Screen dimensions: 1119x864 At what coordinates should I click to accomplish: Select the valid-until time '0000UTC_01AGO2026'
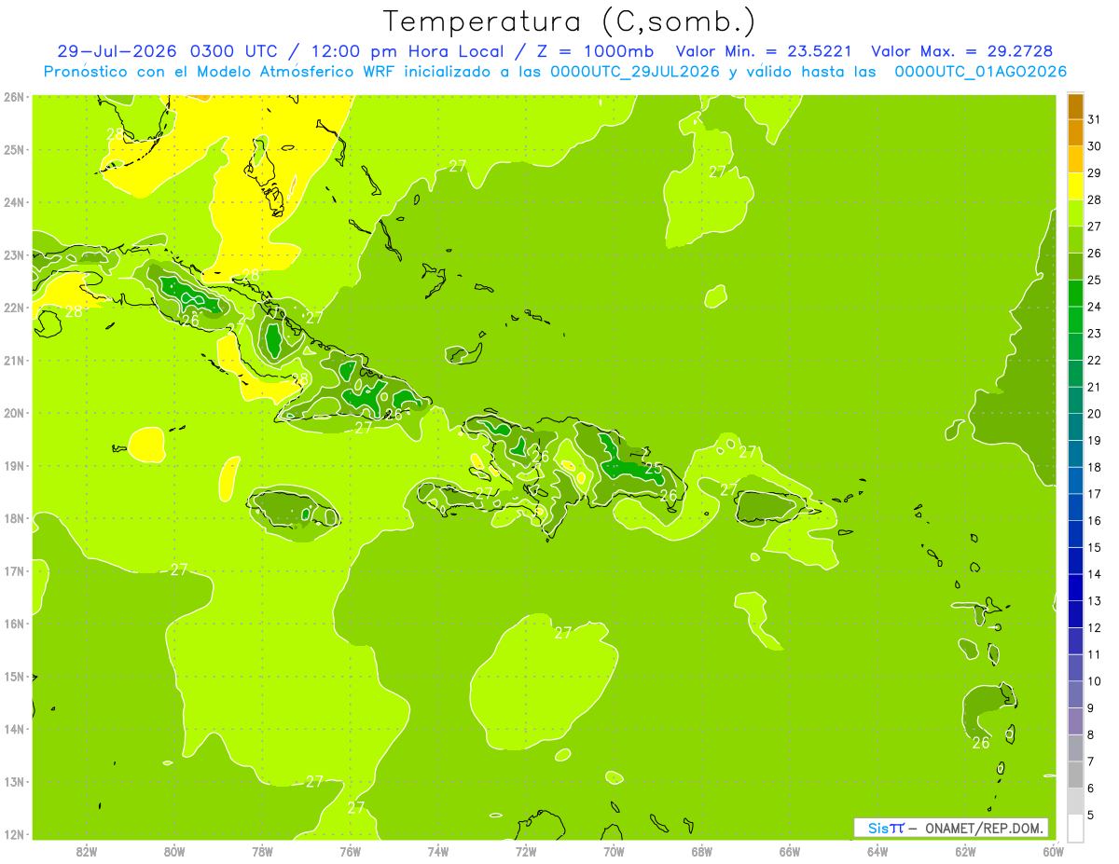point(980,72)
